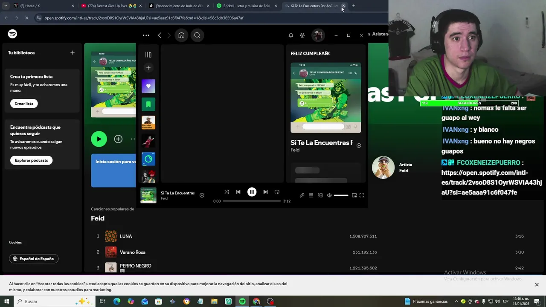Open the Feid artist avatar
Image resolution: width=546 pixels, height=307 pixels.
click(x=383, y=167)
